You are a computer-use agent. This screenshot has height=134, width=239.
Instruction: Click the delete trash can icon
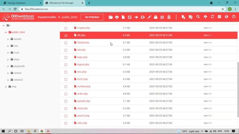pos(169,17)
